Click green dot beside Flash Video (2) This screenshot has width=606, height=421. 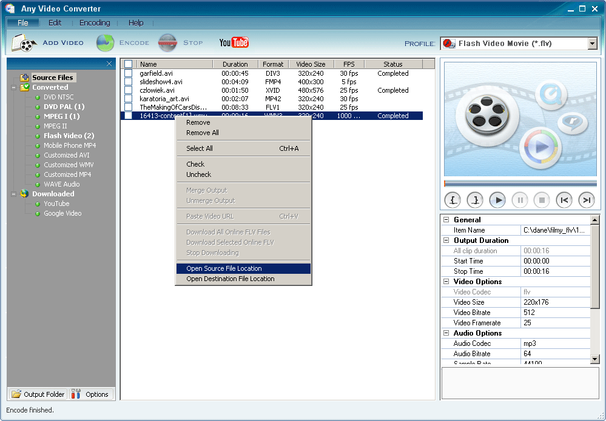pos(38,136)
